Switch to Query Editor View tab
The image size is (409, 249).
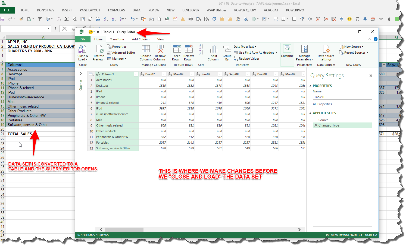click(161, 39)
